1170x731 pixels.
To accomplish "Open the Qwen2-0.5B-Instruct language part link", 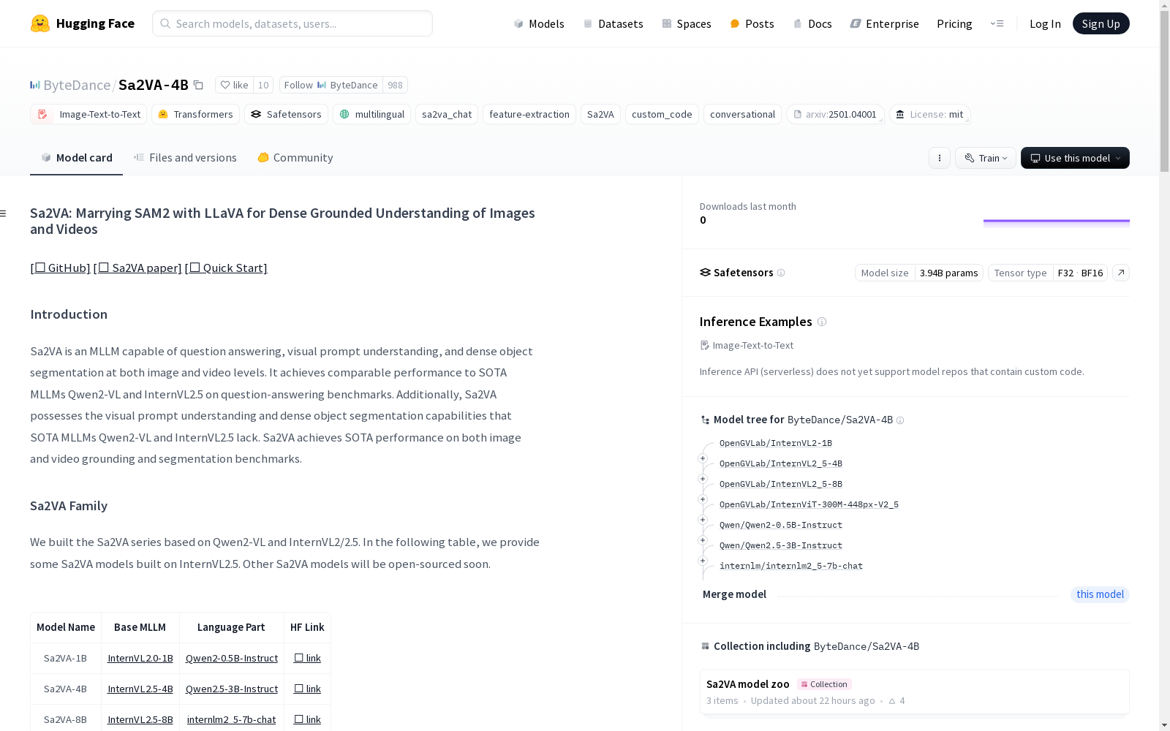I will pos(232,658).
